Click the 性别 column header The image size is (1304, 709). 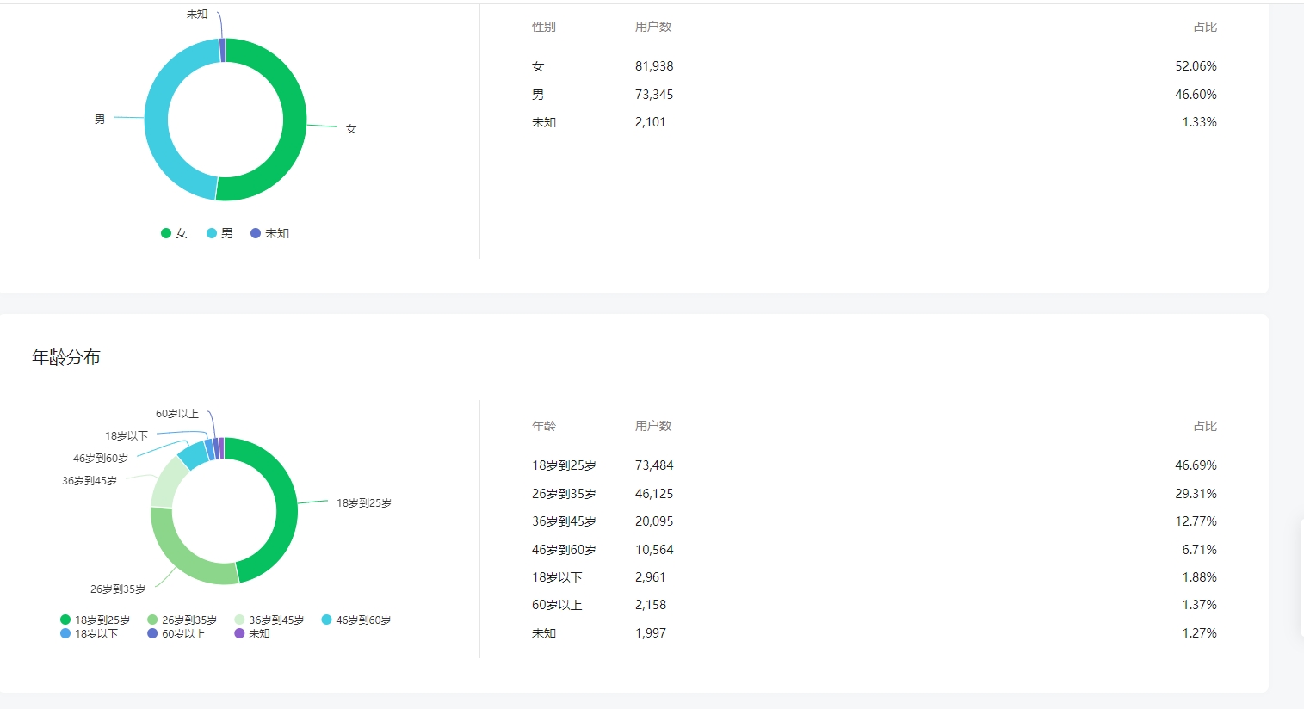[x=544, y=27]
